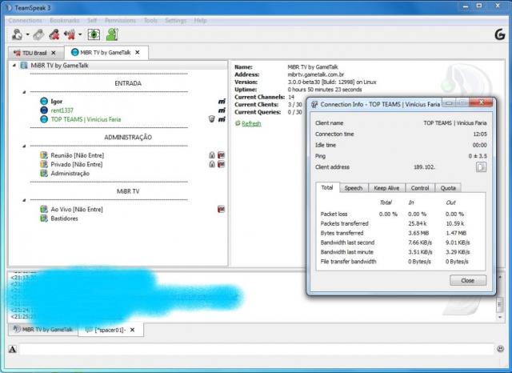Click the country flag icon beside Igor

(x=222, y=101)
